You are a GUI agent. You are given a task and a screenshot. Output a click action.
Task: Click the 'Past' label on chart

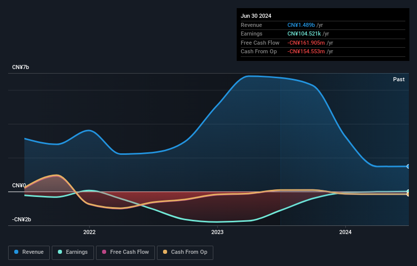click(399, 80)
